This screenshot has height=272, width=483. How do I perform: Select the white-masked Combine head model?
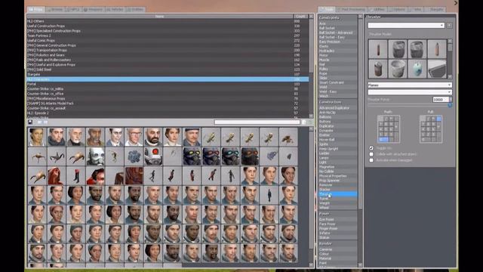point(95,156)
